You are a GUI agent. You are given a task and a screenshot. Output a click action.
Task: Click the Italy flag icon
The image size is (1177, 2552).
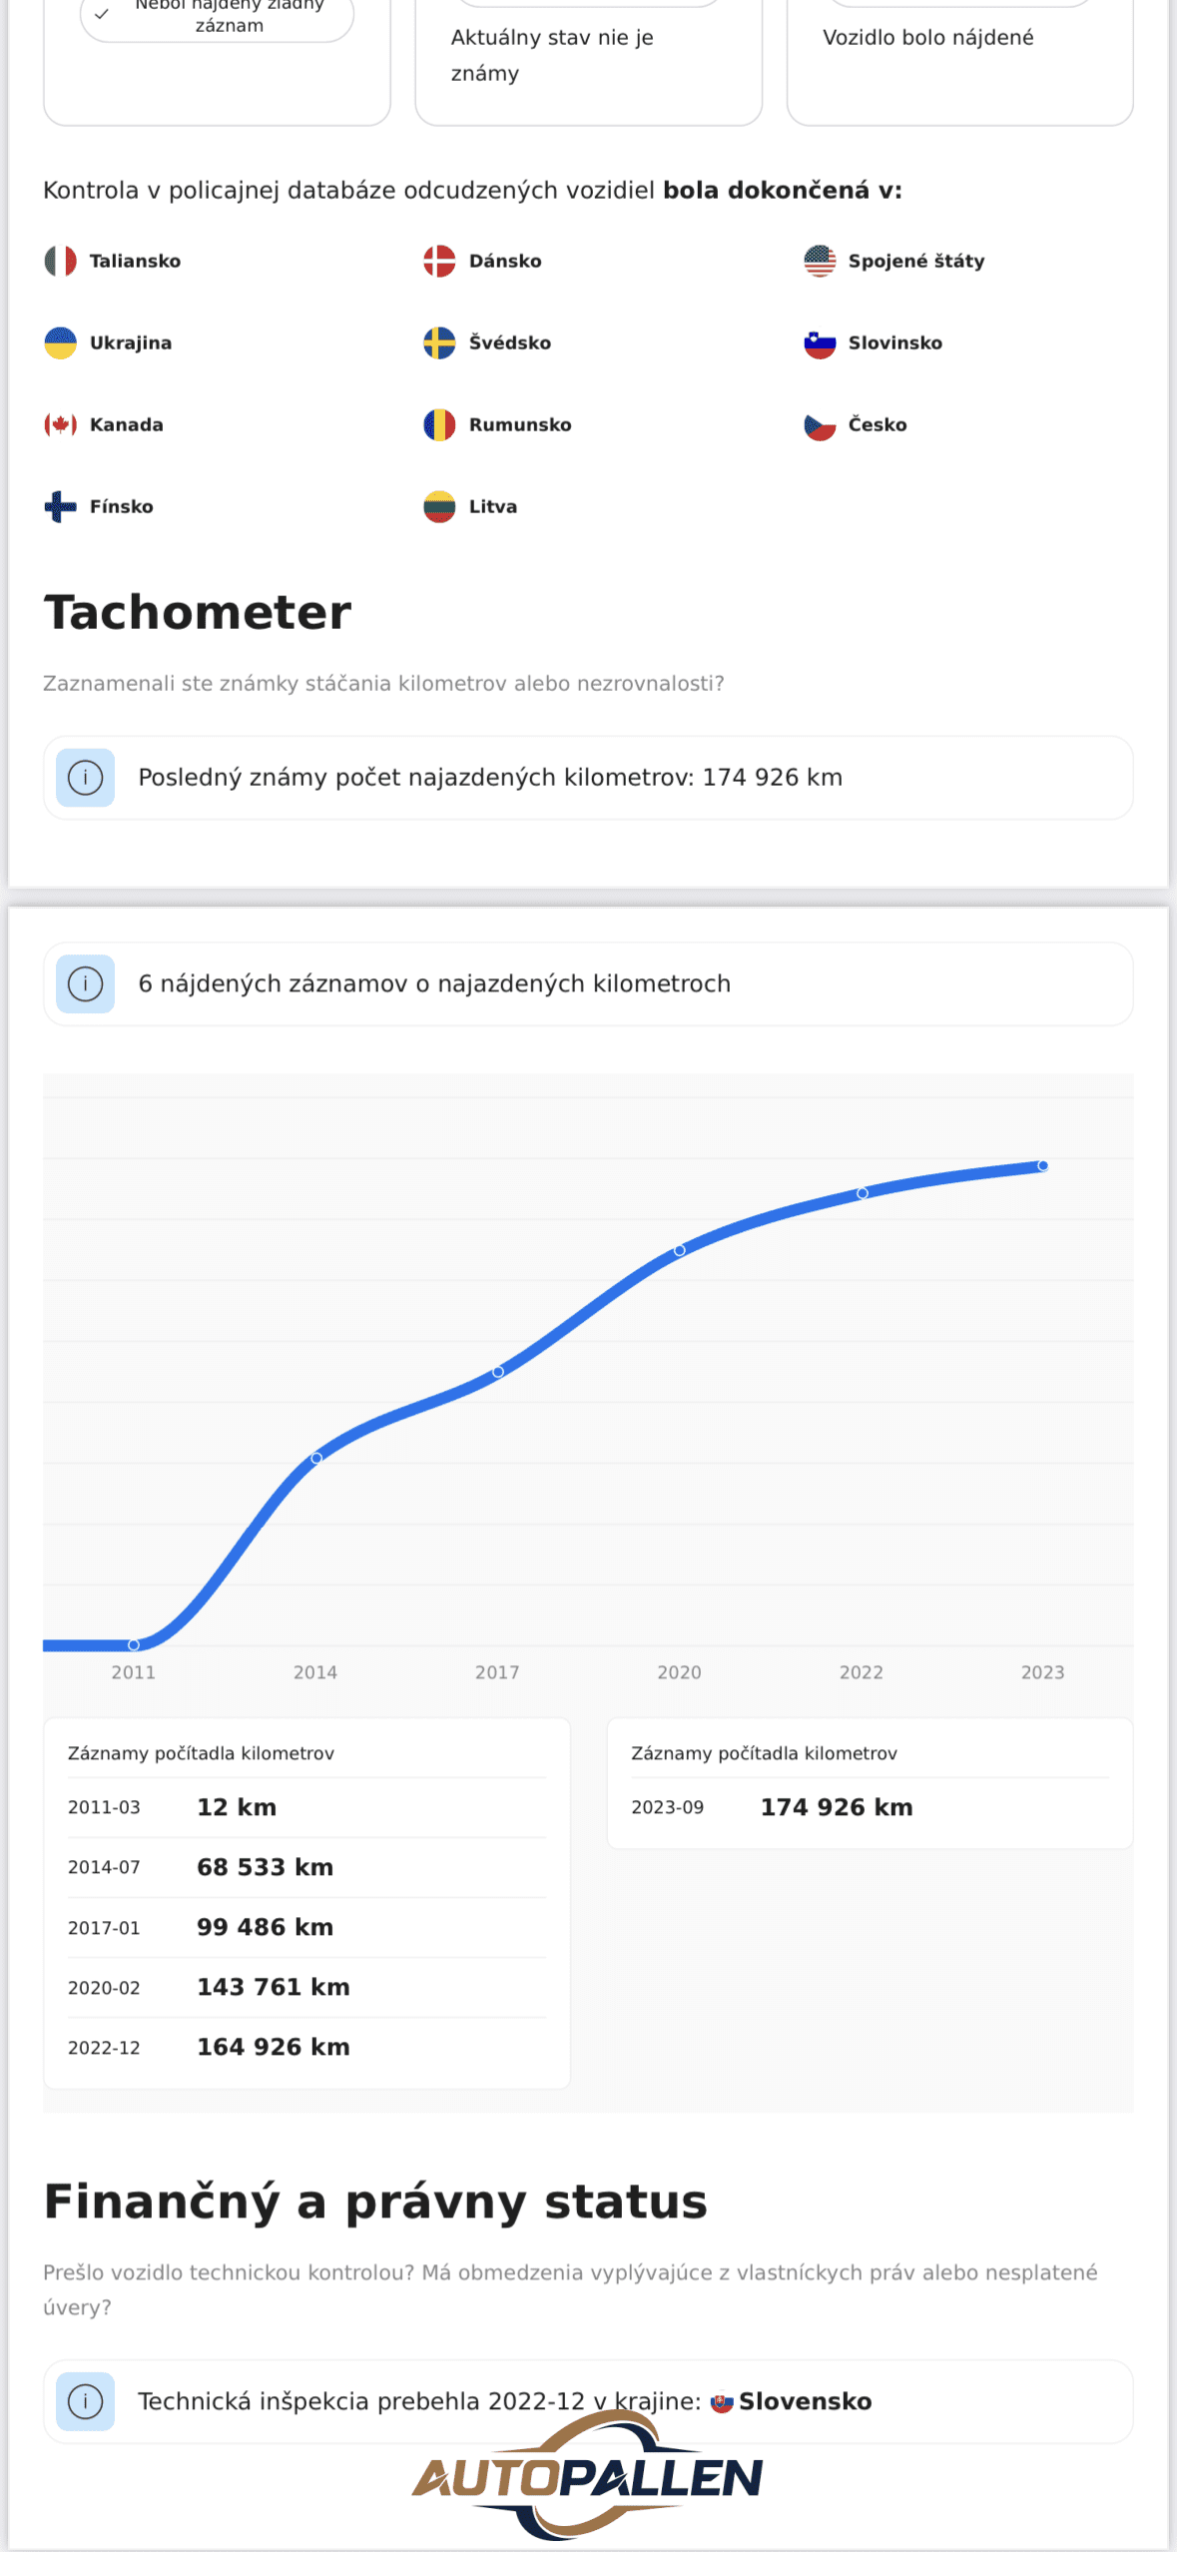60,261
